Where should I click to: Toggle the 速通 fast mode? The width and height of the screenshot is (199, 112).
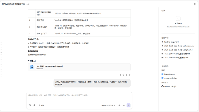[x=41, y=105]
